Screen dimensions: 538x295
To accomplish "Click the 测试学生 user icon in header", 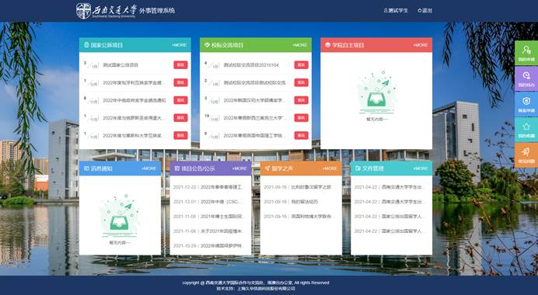I will pyautogui.click(x=386, y=11).
